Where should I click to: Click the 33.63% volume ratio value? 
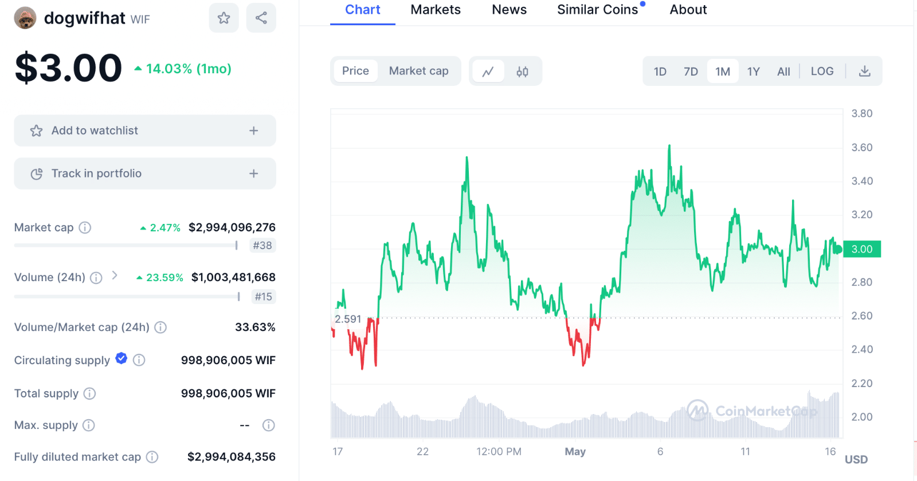(x=255, y=327)
